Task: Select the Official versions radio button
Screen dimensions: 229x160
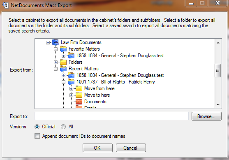Action: pyautogui.click(x=37, y=127)
